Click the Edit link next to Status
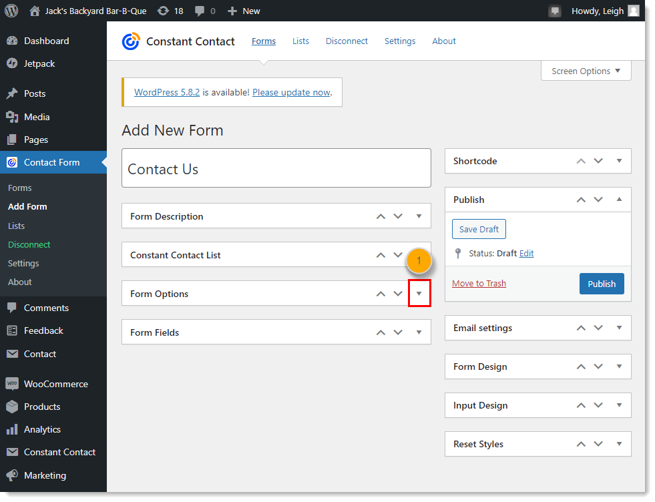 click(526, 254)
